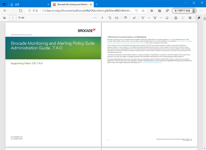Click the zoom out minus icon
Screen dimensions: 206x150
coord(95,18)
